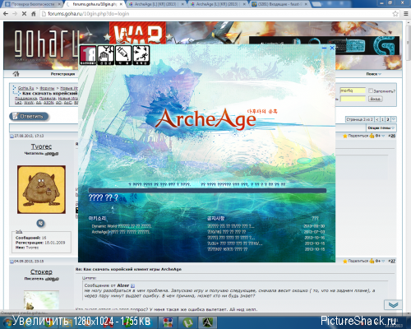Click the thumbs-up icon on post #27
Image resolution: width=411 pixels, height=329 pixels.
coord(372,261)
